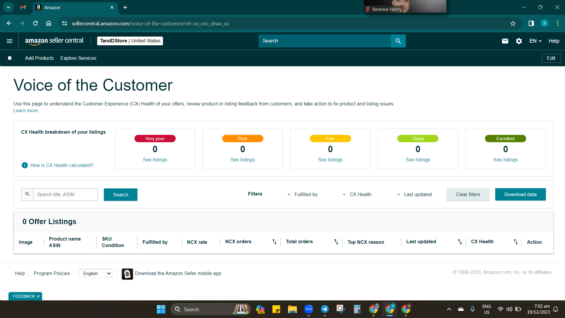Viewport: 565px width, 318px height.
Task: Open Sticky Notes from the taskbar
Action: 276,309
